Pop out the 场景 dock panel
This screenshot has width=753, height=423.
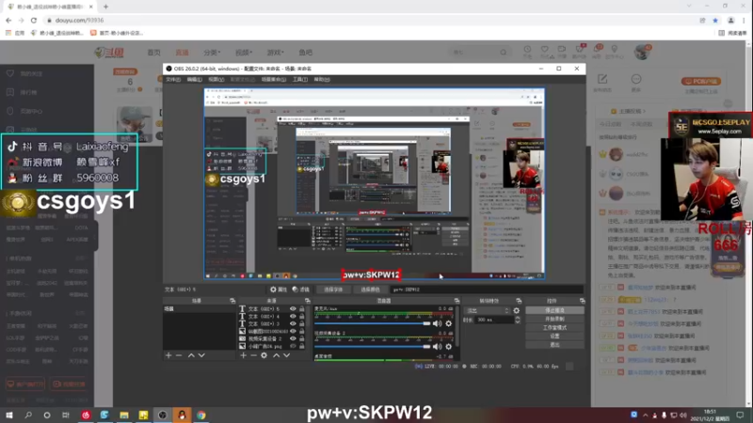[232, 301]
